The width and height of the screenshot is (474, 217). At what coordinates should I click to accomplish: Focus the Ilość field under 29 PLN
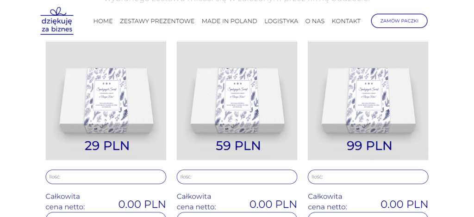pos(106,177)
